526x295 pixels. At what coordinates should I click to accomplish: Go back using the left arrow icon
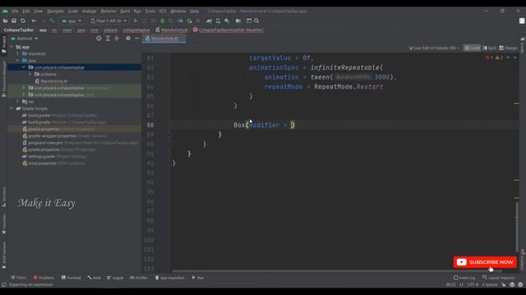click(x=34, y=20)
